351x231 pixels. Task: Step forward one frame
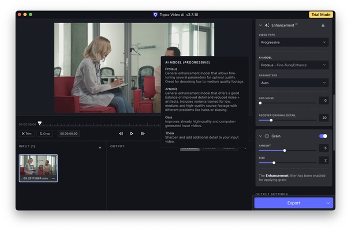(x=143, y=133)
